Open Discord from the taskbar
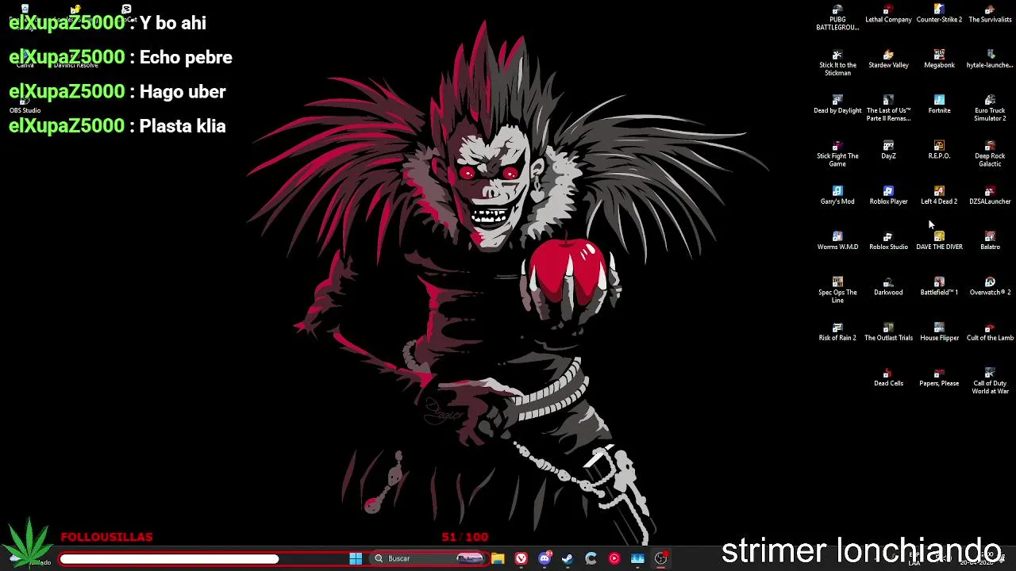 point(545,558)
